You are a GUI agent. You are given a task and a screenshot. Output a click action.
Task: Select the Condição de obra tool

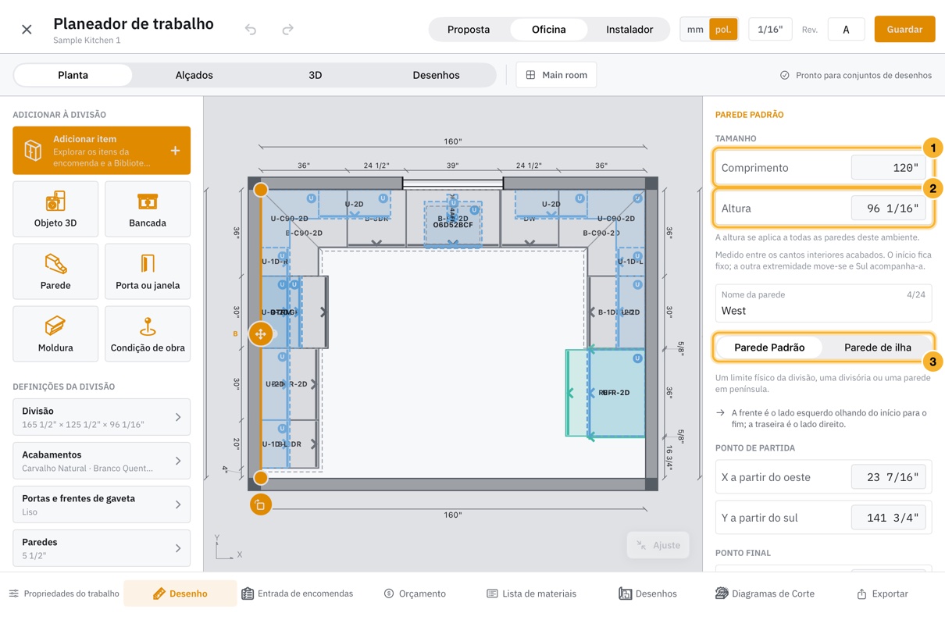pos(148,333)
